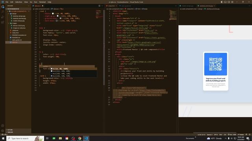The height and width of the screenshot is (141, 252).
Task: Open desktop-design.jpg in Explorer
Action: pyautogui.click(x=19, y=16)
